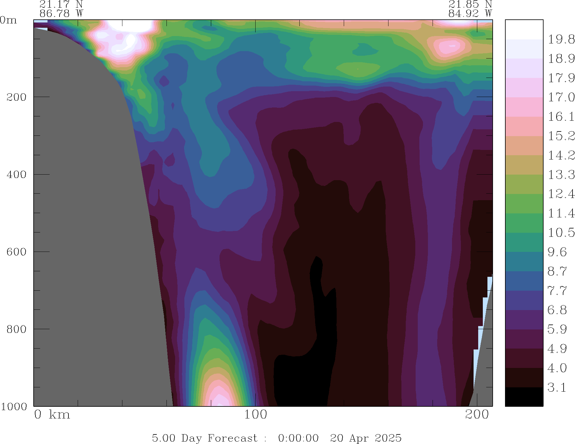
Task: Click the 400 depth axis label
Action: pyautogui.click(x=17, y=175)
